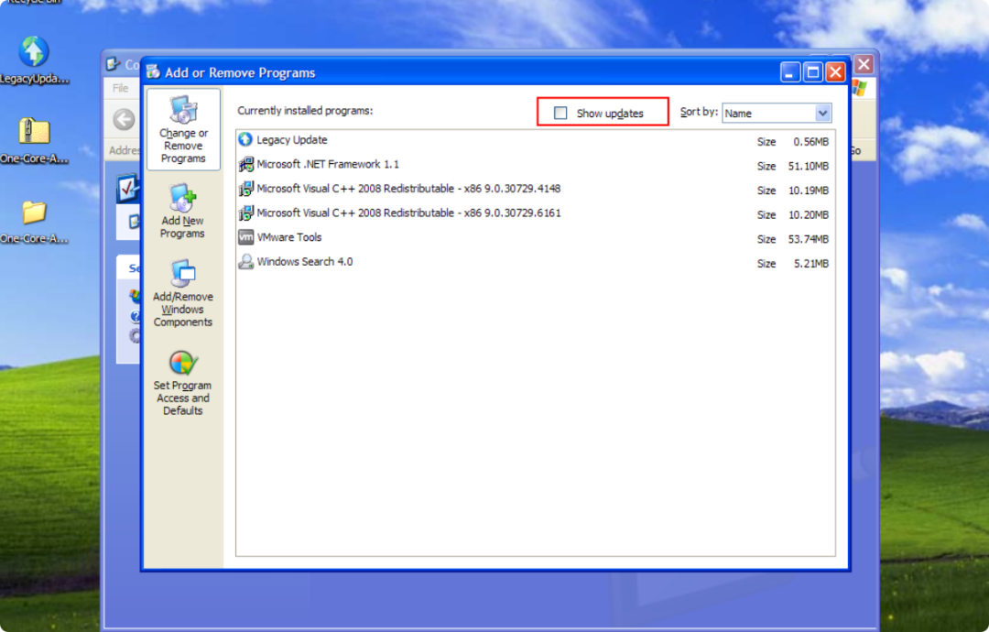Open Add New Programs in sidebar
Image resolution: width=989 pixels, height=632 pixels.
click(183, 211)
